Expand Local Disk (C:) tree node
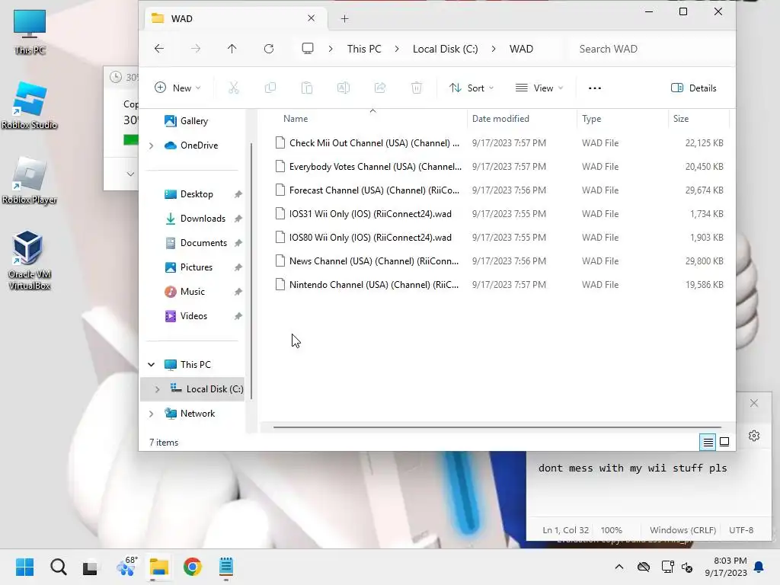Viewport: 780px width, 585px height. click(157, 389)
